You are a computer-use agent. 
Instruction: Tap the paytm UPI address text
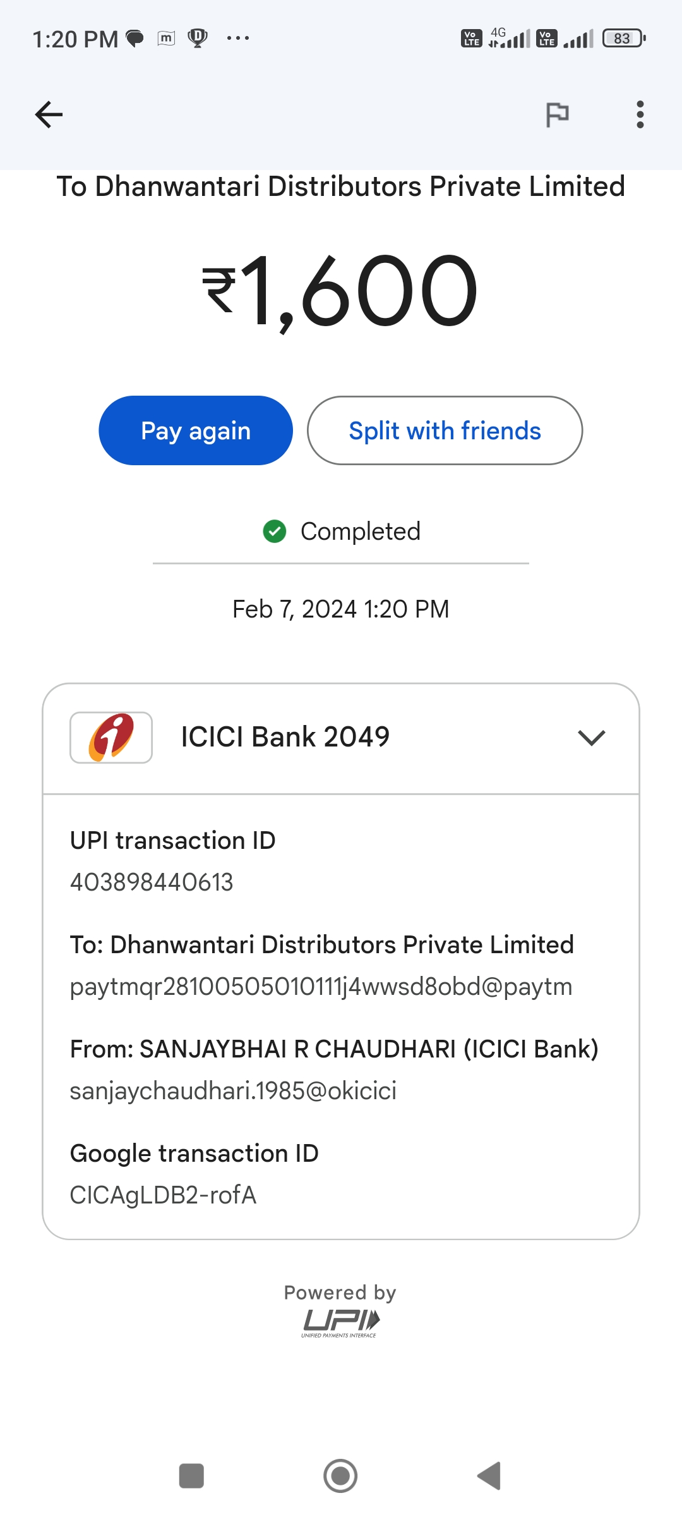(x=321, y=987)
